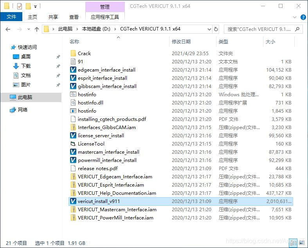The height and width of the screenshot is (248, 308).
Task: Select 图片 in the navigation pane
Action: (26, 85)
